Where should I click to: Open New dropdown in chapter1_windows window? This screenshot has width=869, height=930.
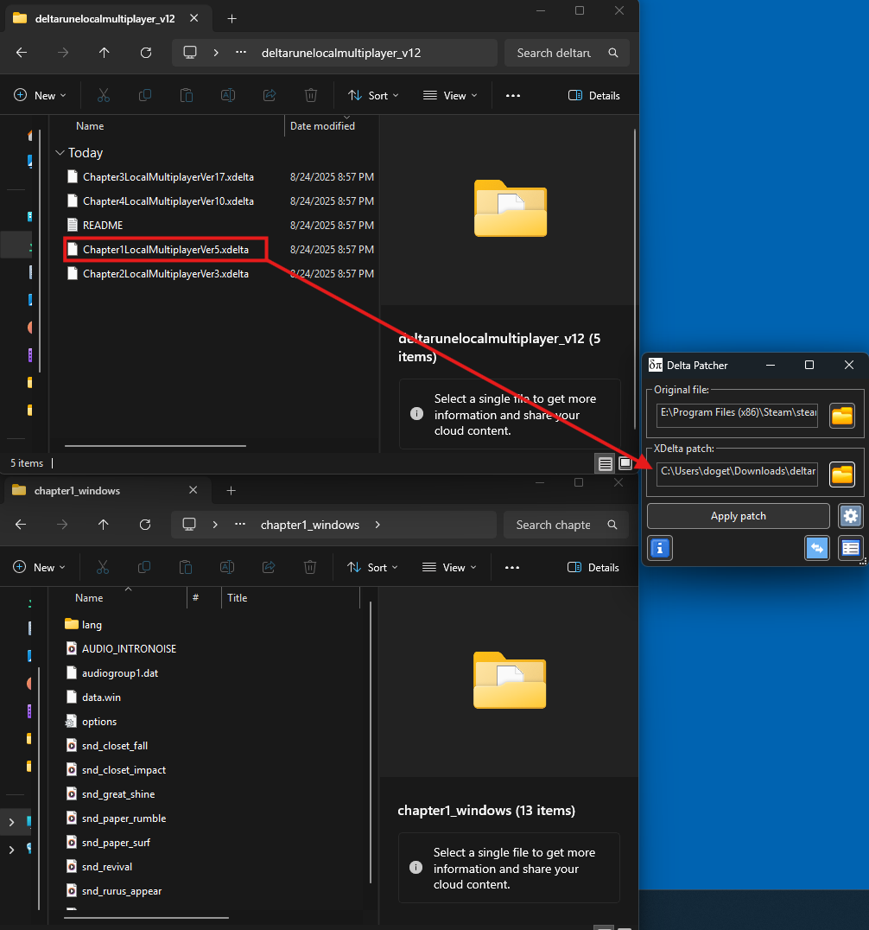(x=39, y=568)
